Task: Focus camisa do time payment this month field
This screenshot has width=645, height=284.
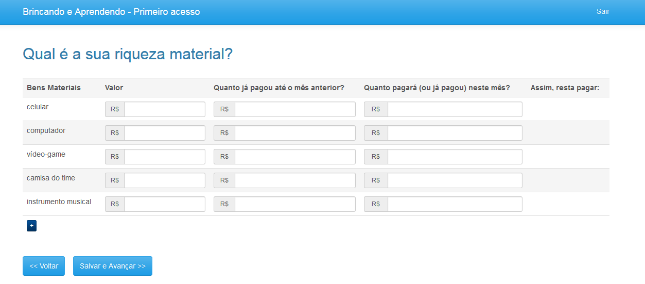Action: click(455, 180)
